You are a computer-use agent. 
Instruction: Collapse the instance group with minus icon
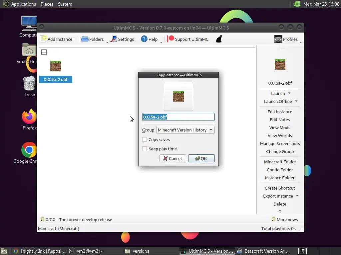(44, 52)
